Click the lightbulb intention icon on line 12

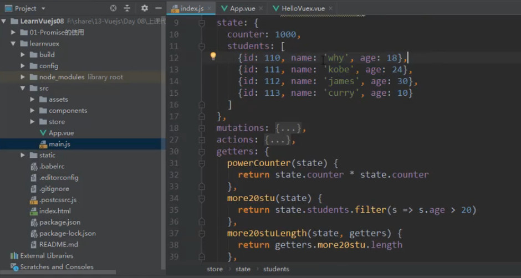[x=213, y=56]
